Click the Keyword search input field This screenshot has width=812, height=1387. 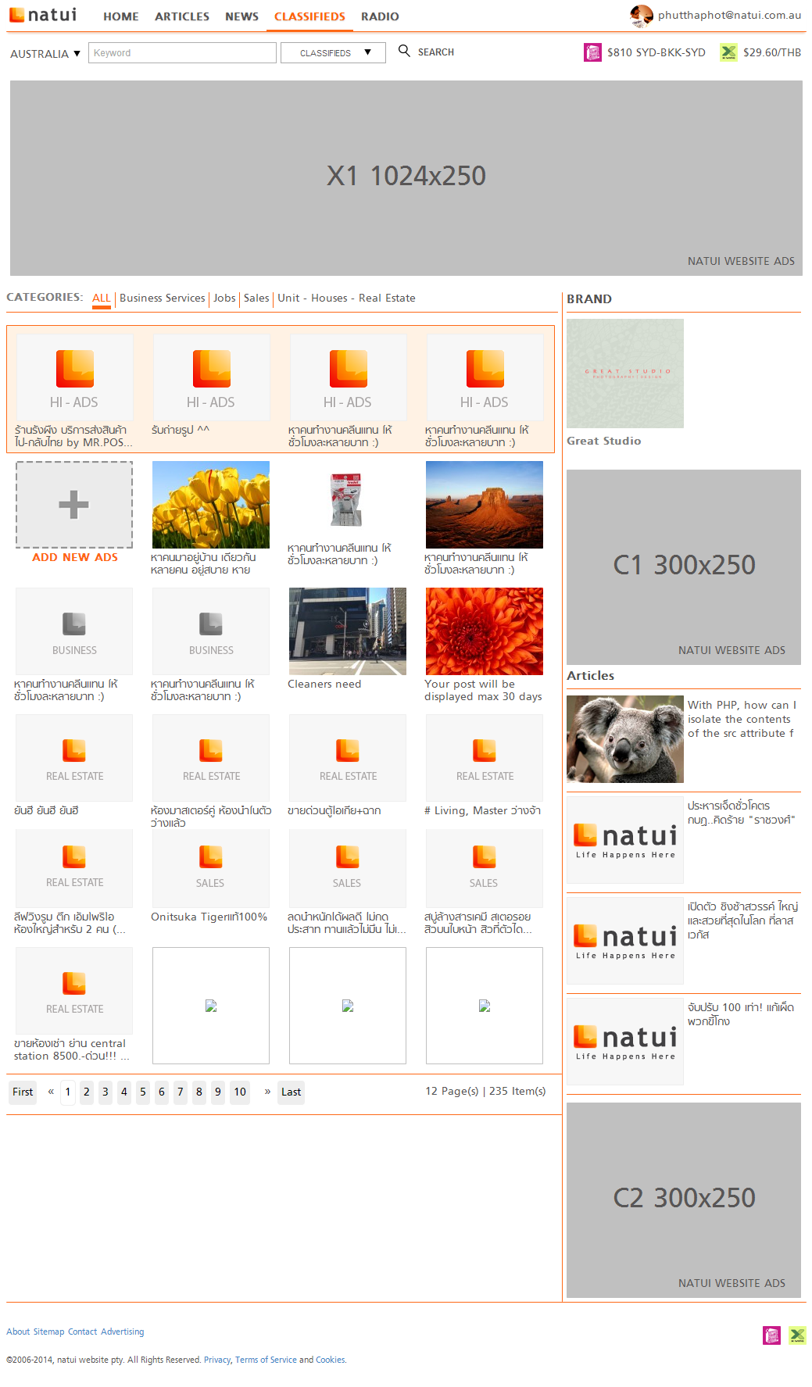tap(182, 53)
